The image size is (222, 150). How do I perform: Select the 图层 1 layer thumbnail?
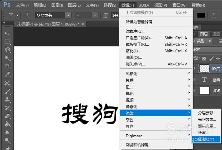(x=204, y=68)
